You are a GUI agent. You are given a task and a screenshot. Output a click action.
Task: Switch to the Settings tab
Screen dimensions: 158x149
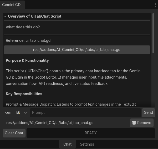87,144
